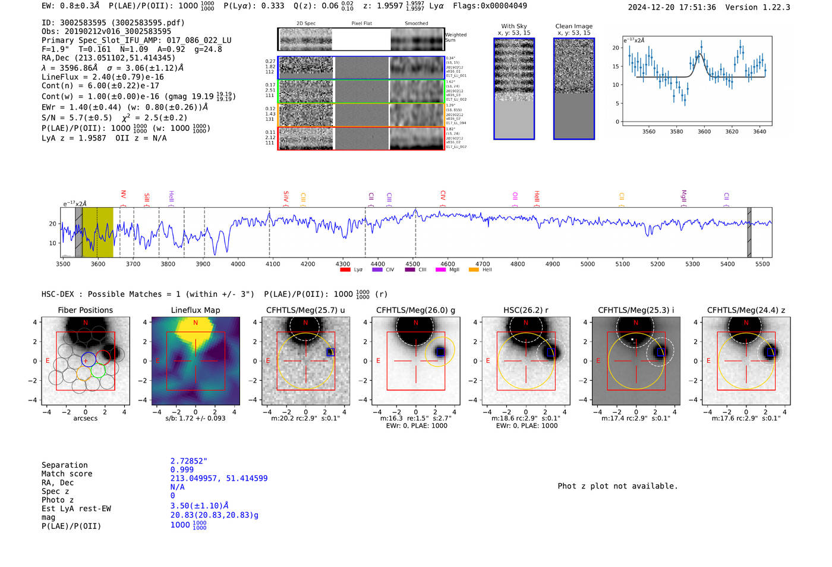Click the red plus in Fiber Positions

86,361
